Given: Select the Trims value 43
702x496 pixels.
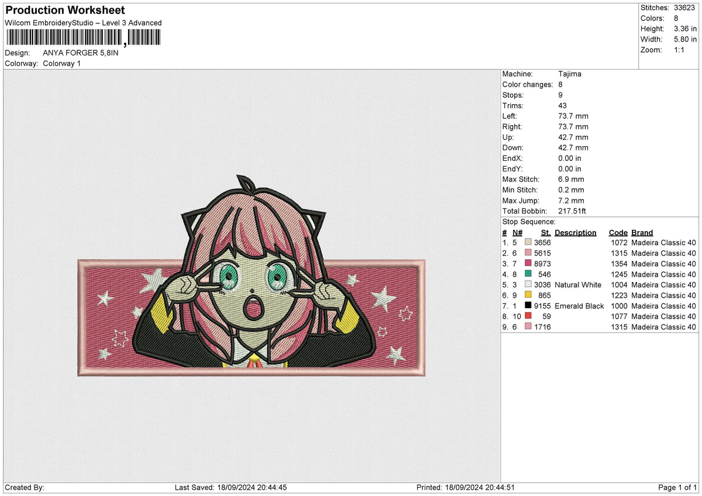Looking at the screenshot, I should [x=563, y=106].
